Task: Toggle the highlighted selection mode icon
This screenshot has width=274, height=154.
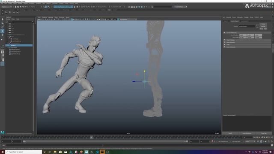Action: 46,7
